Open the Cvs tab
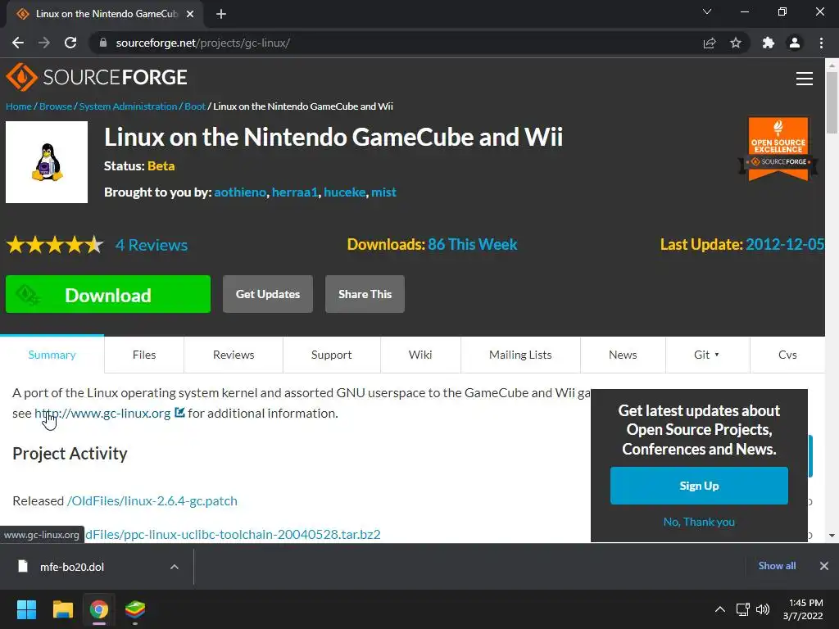 [x=787, y=355]
